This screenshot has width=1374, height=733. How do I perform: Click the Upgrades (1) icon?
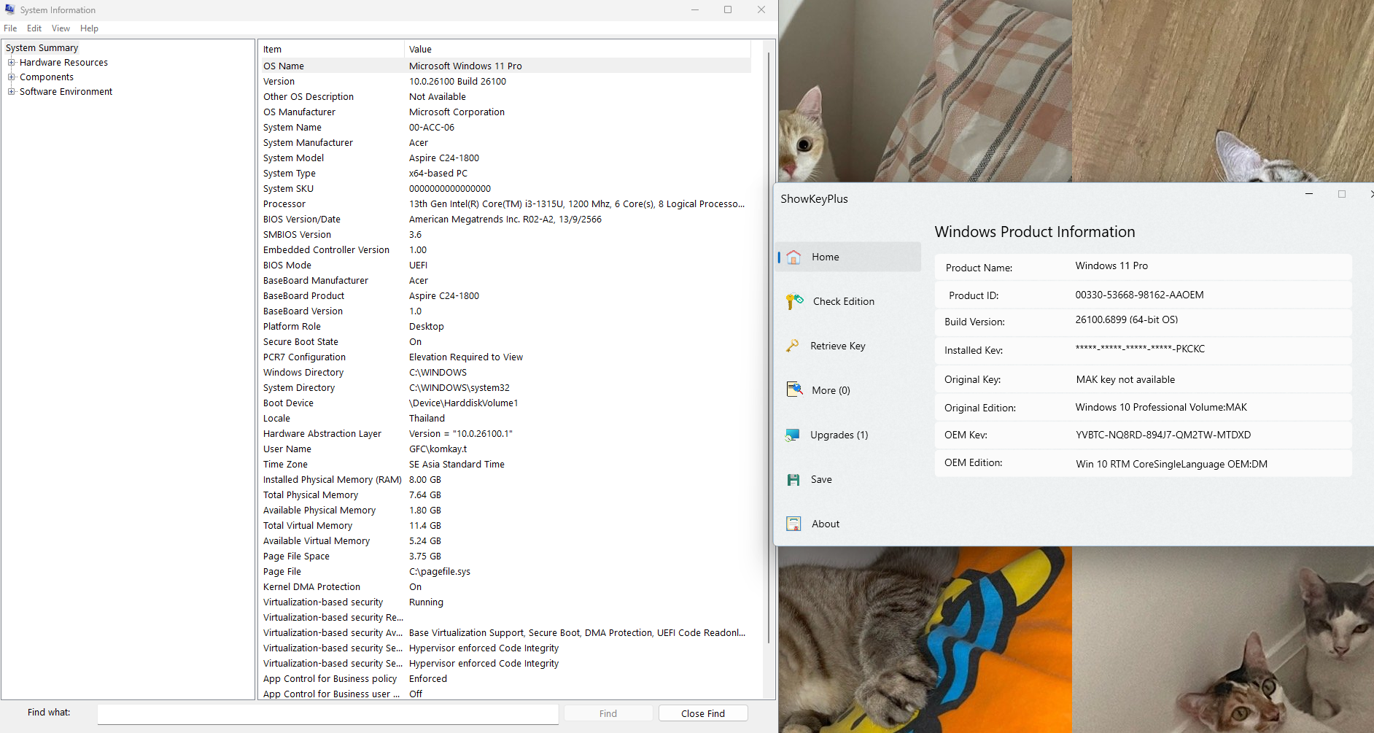coord(792,435)
